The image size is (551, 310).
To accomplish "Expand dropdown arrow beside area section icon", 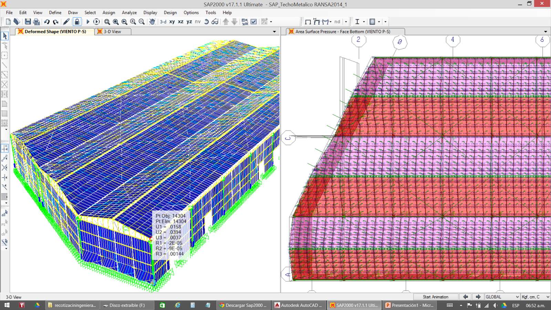I will [x=379, y=22].
